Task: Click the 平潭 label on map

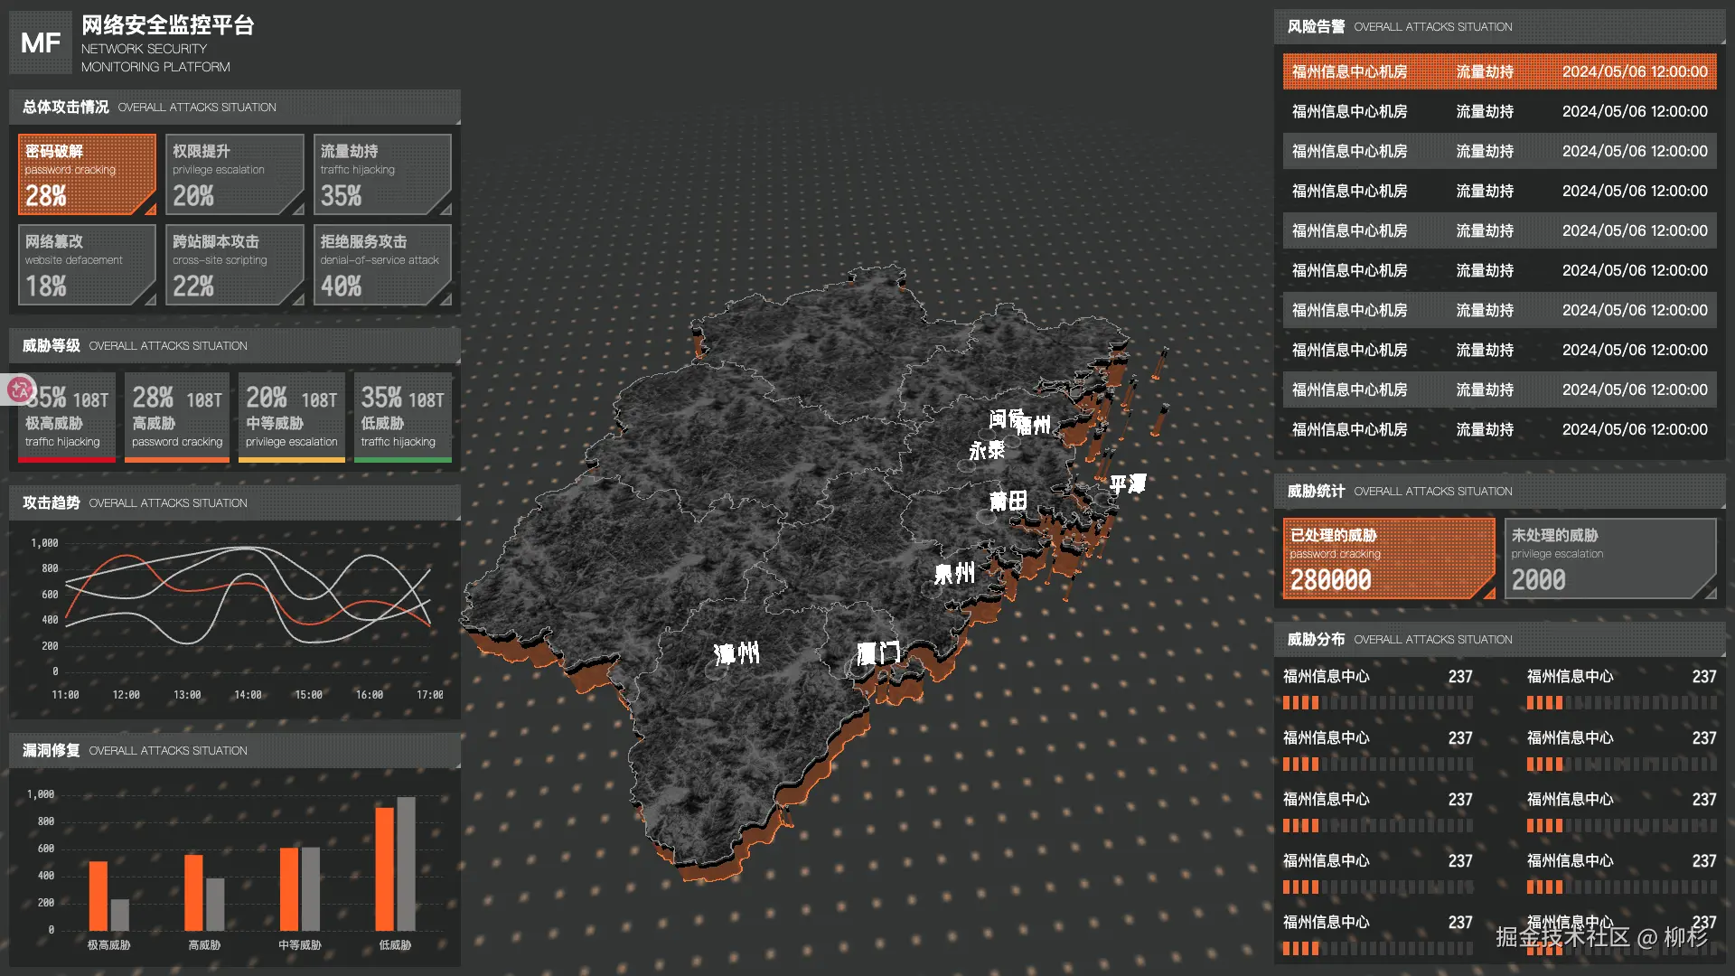Action: click(x=1127, y=484)
